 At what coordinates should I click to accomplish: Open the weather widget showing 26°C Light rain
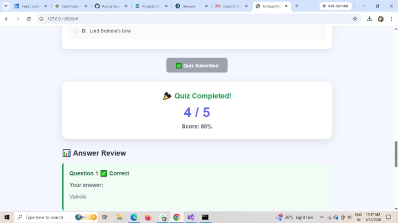pos(294,217)
